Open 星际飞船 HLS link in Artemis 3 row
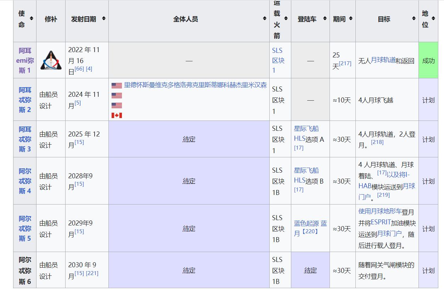Viewport: 444px width, 291px height. [x=306, y=134]
